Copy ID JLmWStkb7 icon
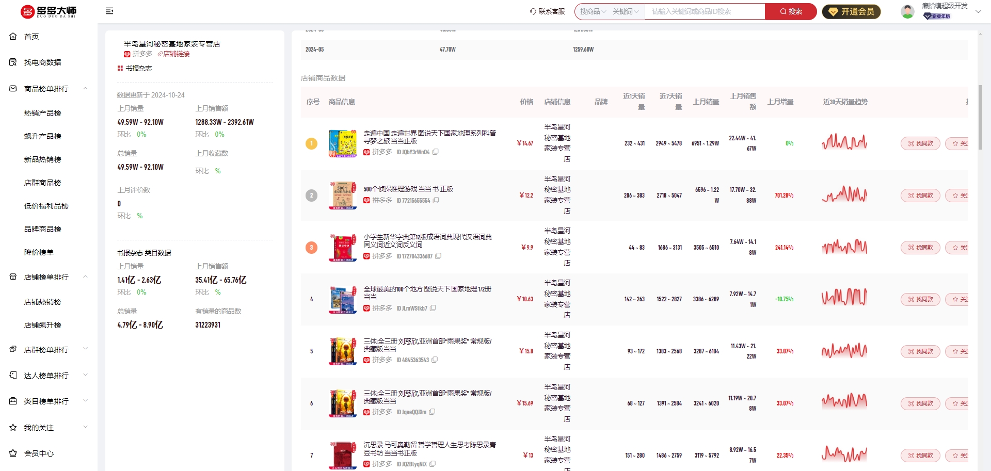 (433, 308)
